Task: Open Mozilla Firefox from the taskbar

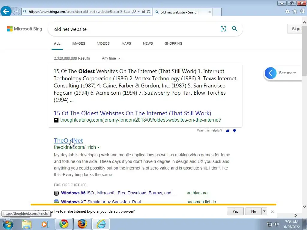Action: pyautogui.click(x=82, y=224)
